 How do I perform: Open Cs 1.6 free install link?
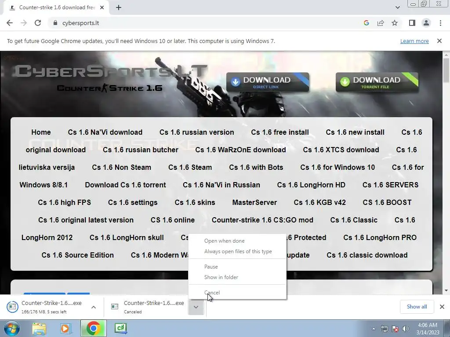point(280,132)
